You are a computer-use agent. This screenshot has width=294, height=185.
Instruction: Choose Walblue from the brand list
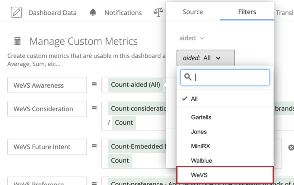(x=202, y=161)
